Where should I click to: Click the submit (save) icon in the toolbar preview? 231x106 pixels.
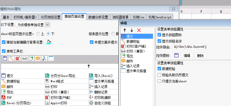coord(5,58)
